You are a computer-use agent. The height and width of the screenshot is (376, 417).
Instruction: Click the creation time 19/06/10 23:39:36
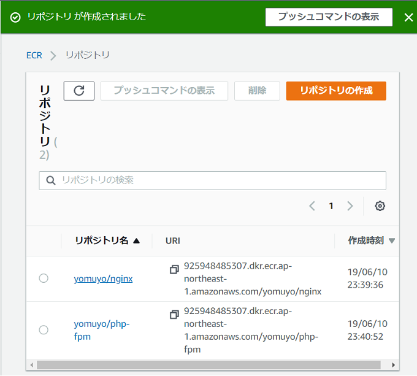[x=367, y=278]
